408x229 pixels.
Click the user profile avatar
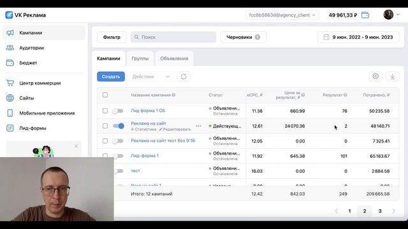click(x=388, y=15)
